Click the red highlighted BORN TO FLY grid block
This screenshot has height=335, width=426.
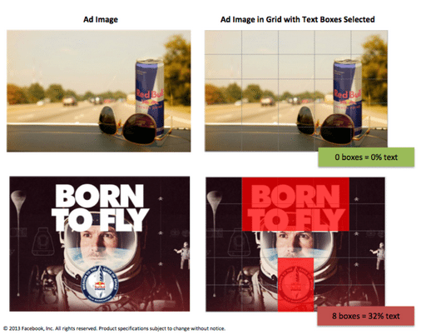click(x=295, y=204)
